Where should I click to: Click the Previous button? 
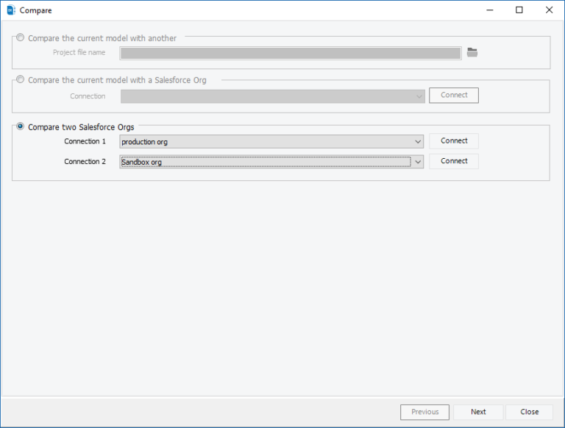424,412
